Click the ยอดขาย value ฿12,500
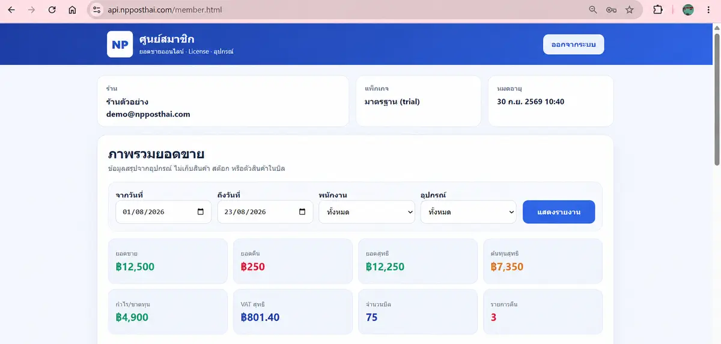Viewport: 721px width, 344px height. tap(135, 266)
